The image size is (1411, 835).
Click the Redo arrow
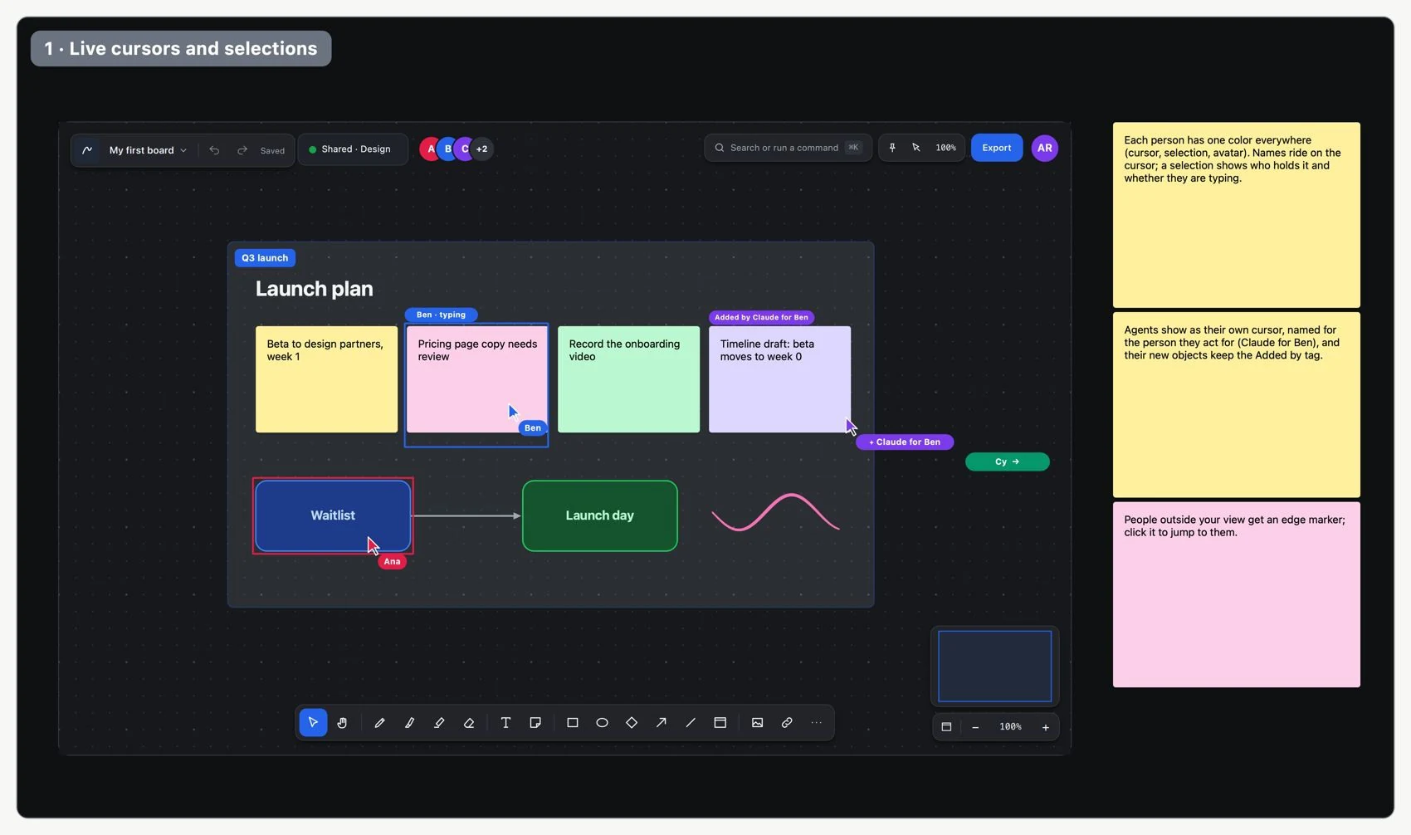coord(242,150)
